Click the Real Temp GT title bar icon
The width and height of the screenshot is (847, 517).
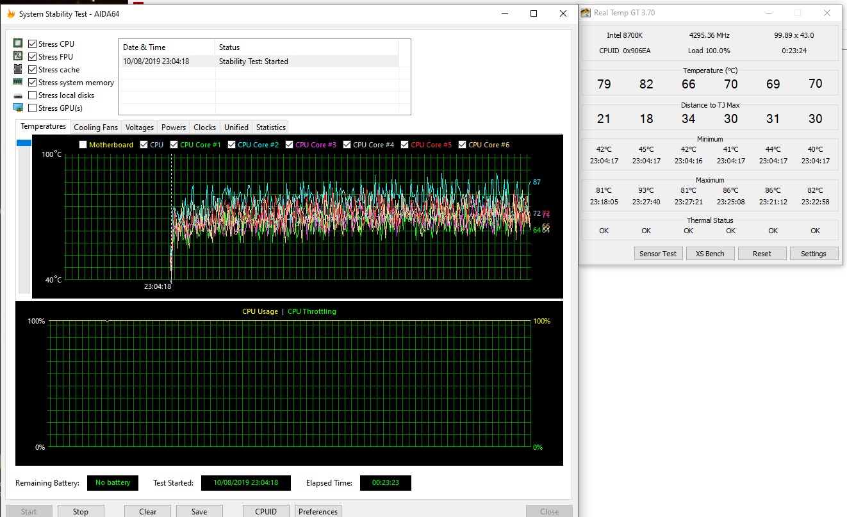tap(586, 13)
